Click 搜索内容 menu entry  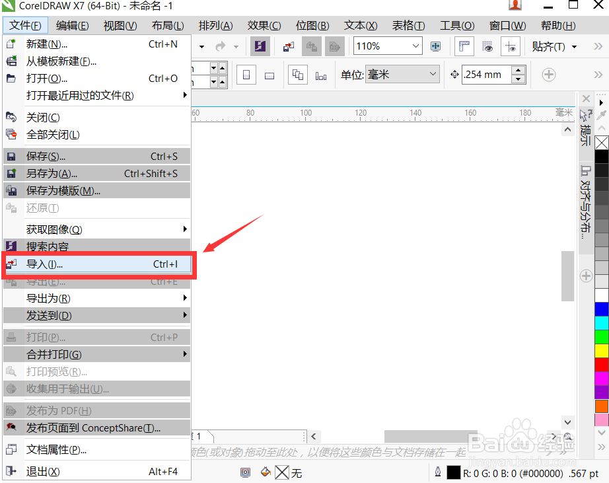click(x=96, y=246)
